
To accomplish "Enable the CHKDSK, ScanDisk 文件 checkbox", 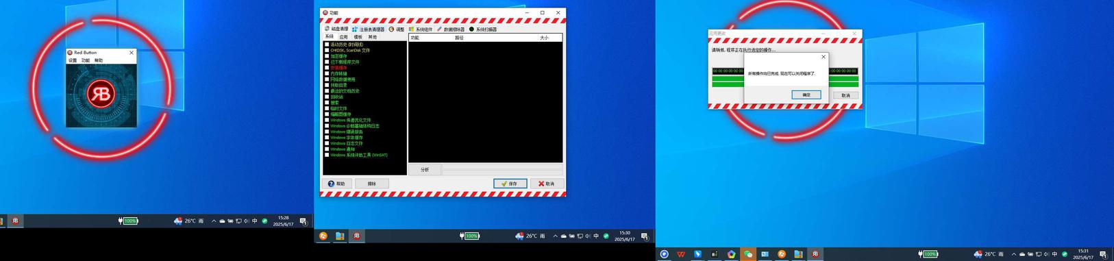I will coord(327,50).
